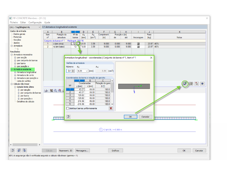Click the coordinates table scroll up arrow
This screenshot has height=170, width=227.
112,81
